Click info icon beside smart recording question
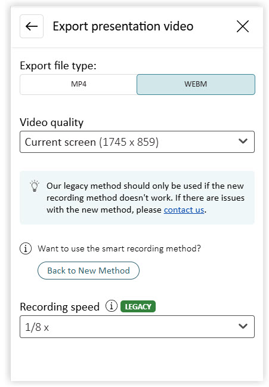Image resolution: width=269 pixels, height=387 pixels. 26,248
